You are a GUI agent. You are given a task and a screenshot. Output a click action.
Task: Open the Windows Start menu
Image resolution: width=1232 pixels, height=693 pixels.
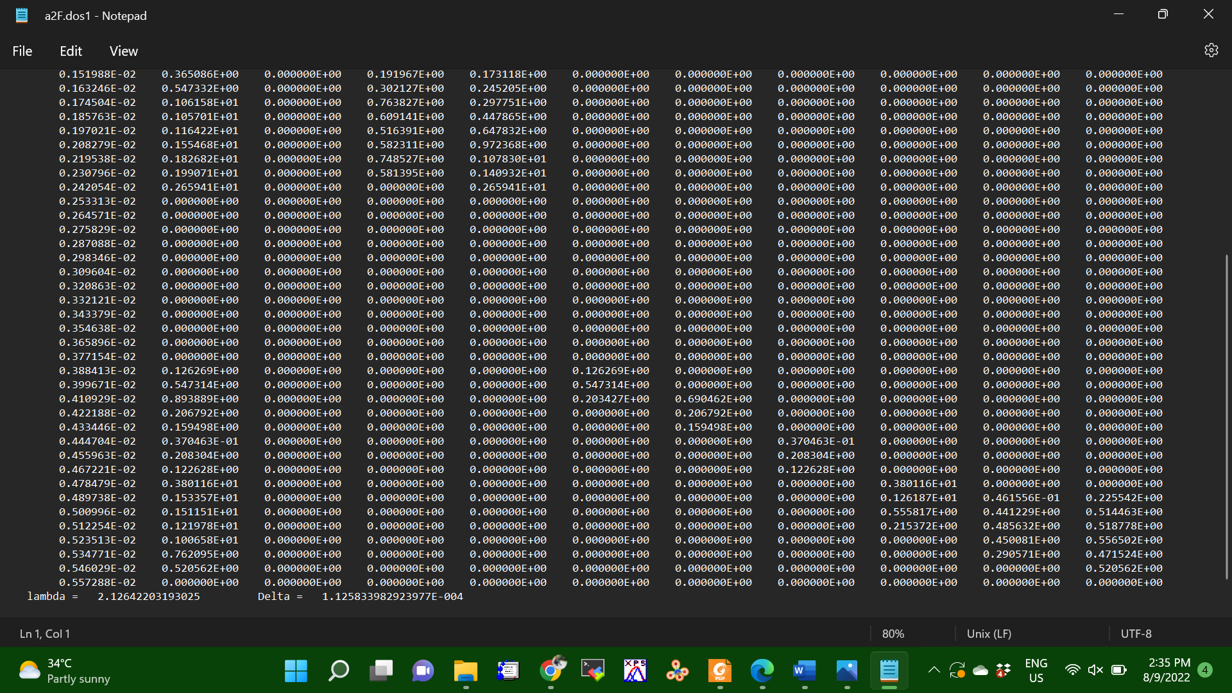pyautogui.click(x=296, y=671)
